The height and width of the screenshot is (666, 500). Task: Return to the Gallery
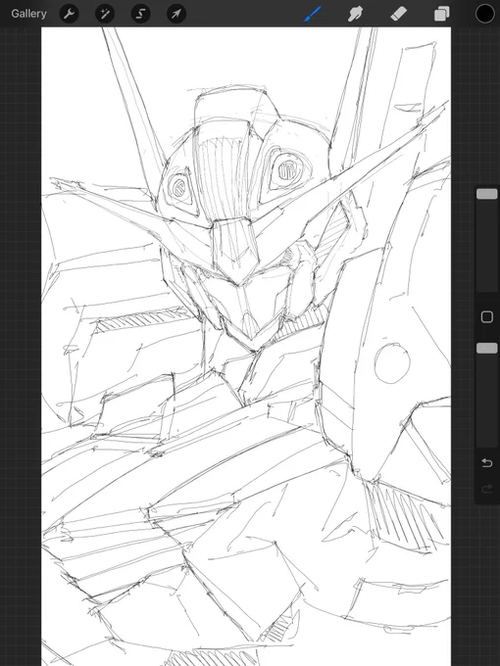28,14
